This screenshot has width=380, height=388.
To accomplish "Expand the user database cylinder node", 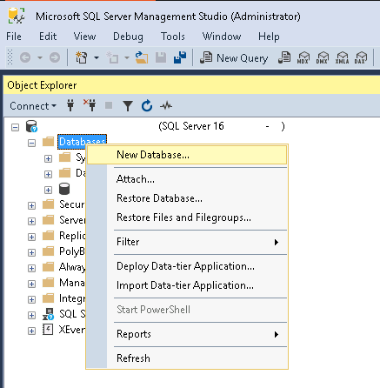I will click(48, 190).
